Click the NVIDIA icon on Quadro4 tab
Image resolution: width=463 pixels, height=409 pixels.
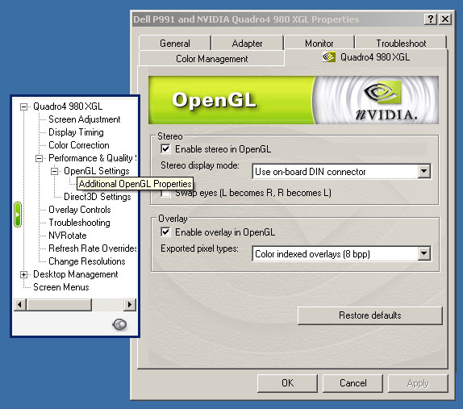coord(328,57)
